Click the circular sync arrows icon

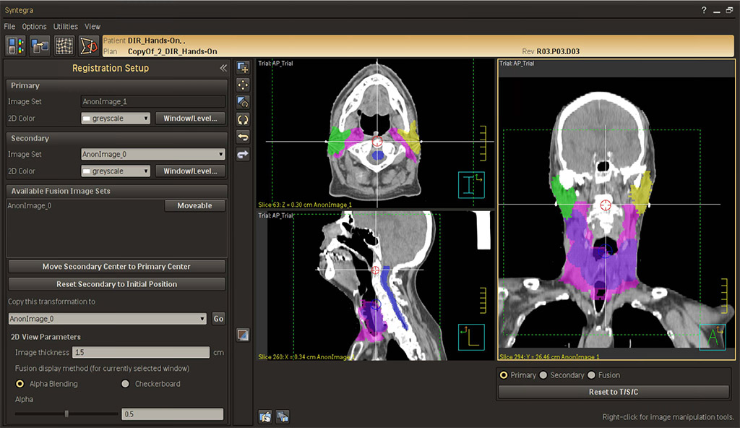point(243,119)
